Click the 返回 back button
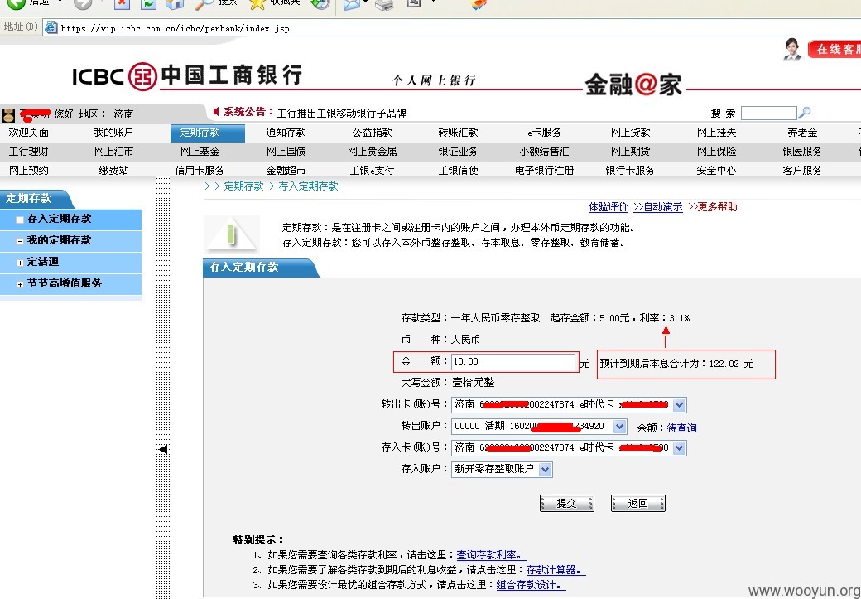861x599 pixels. (638, 504)
